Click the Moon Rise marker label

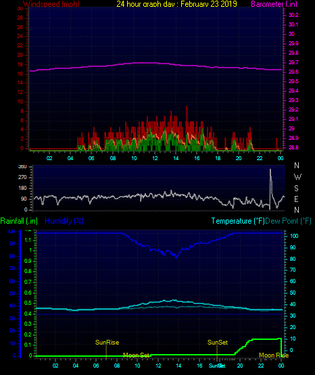click(x=274, y=355)
